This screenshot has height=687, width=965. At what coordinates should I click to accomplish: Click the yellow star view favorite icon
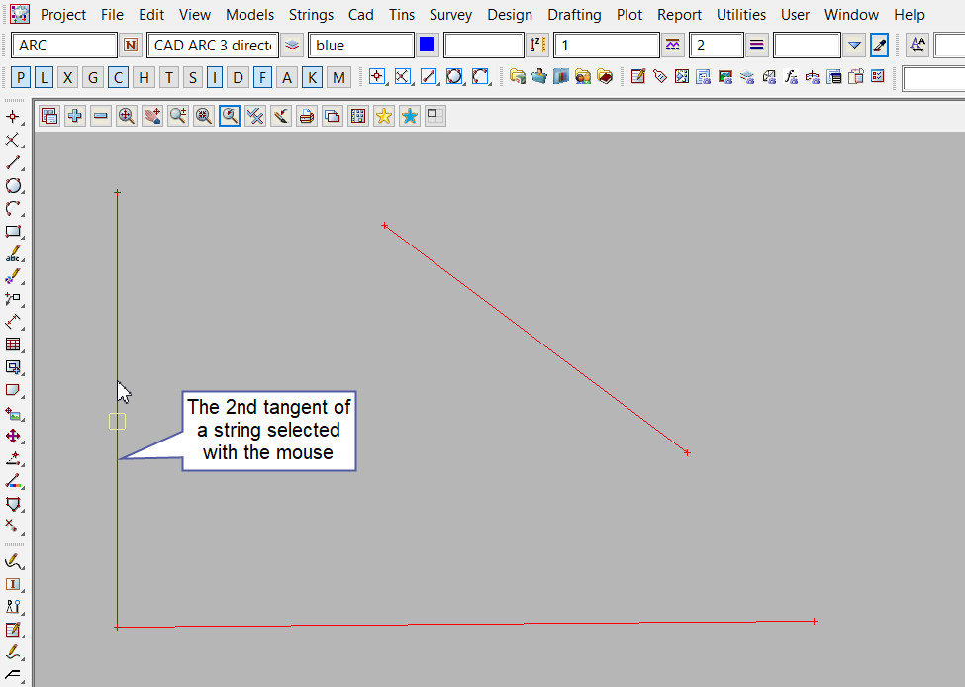pyautogui.click(x=384, y=116)
